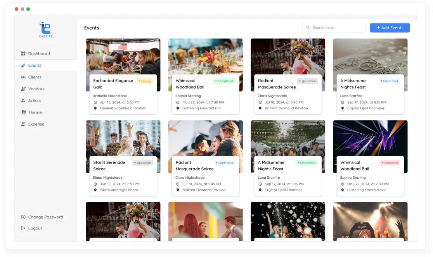The height and width of the screenshot is (257, 433).
Task: Open the Clients menu item
Action: (x=35, y=77)
